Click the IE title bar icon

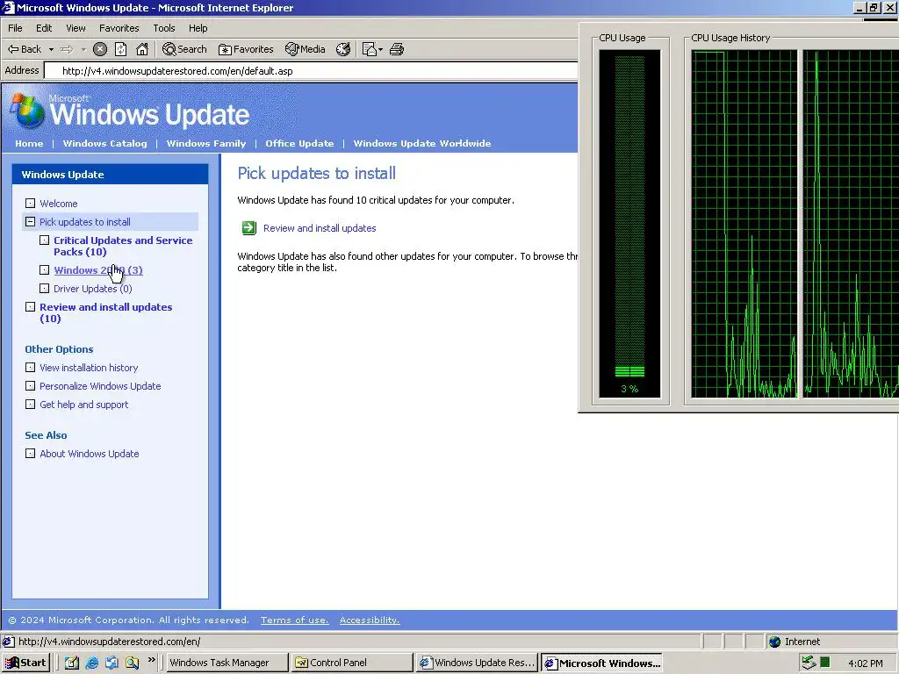(8, 7)
